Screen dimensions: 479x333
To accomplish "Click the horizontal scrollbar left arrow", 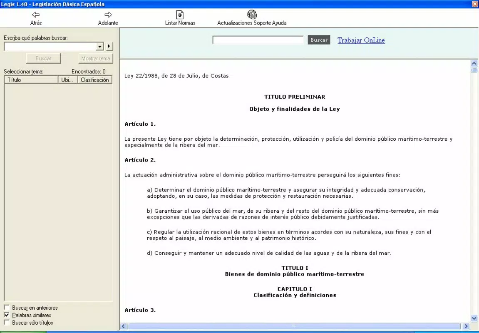I will 123,326.
